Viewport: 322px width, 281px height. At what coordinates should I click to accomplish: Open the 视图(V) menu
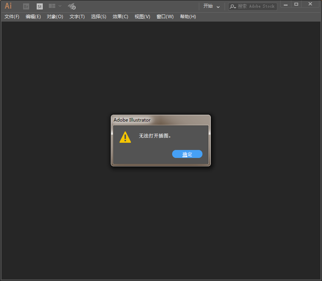tap(142, 17)
